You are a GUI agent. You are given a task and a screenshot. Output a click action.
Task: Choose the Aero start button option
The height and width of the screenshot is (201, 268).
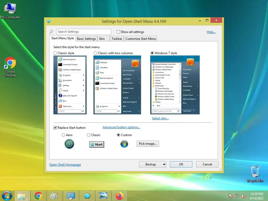click(63, 135)
